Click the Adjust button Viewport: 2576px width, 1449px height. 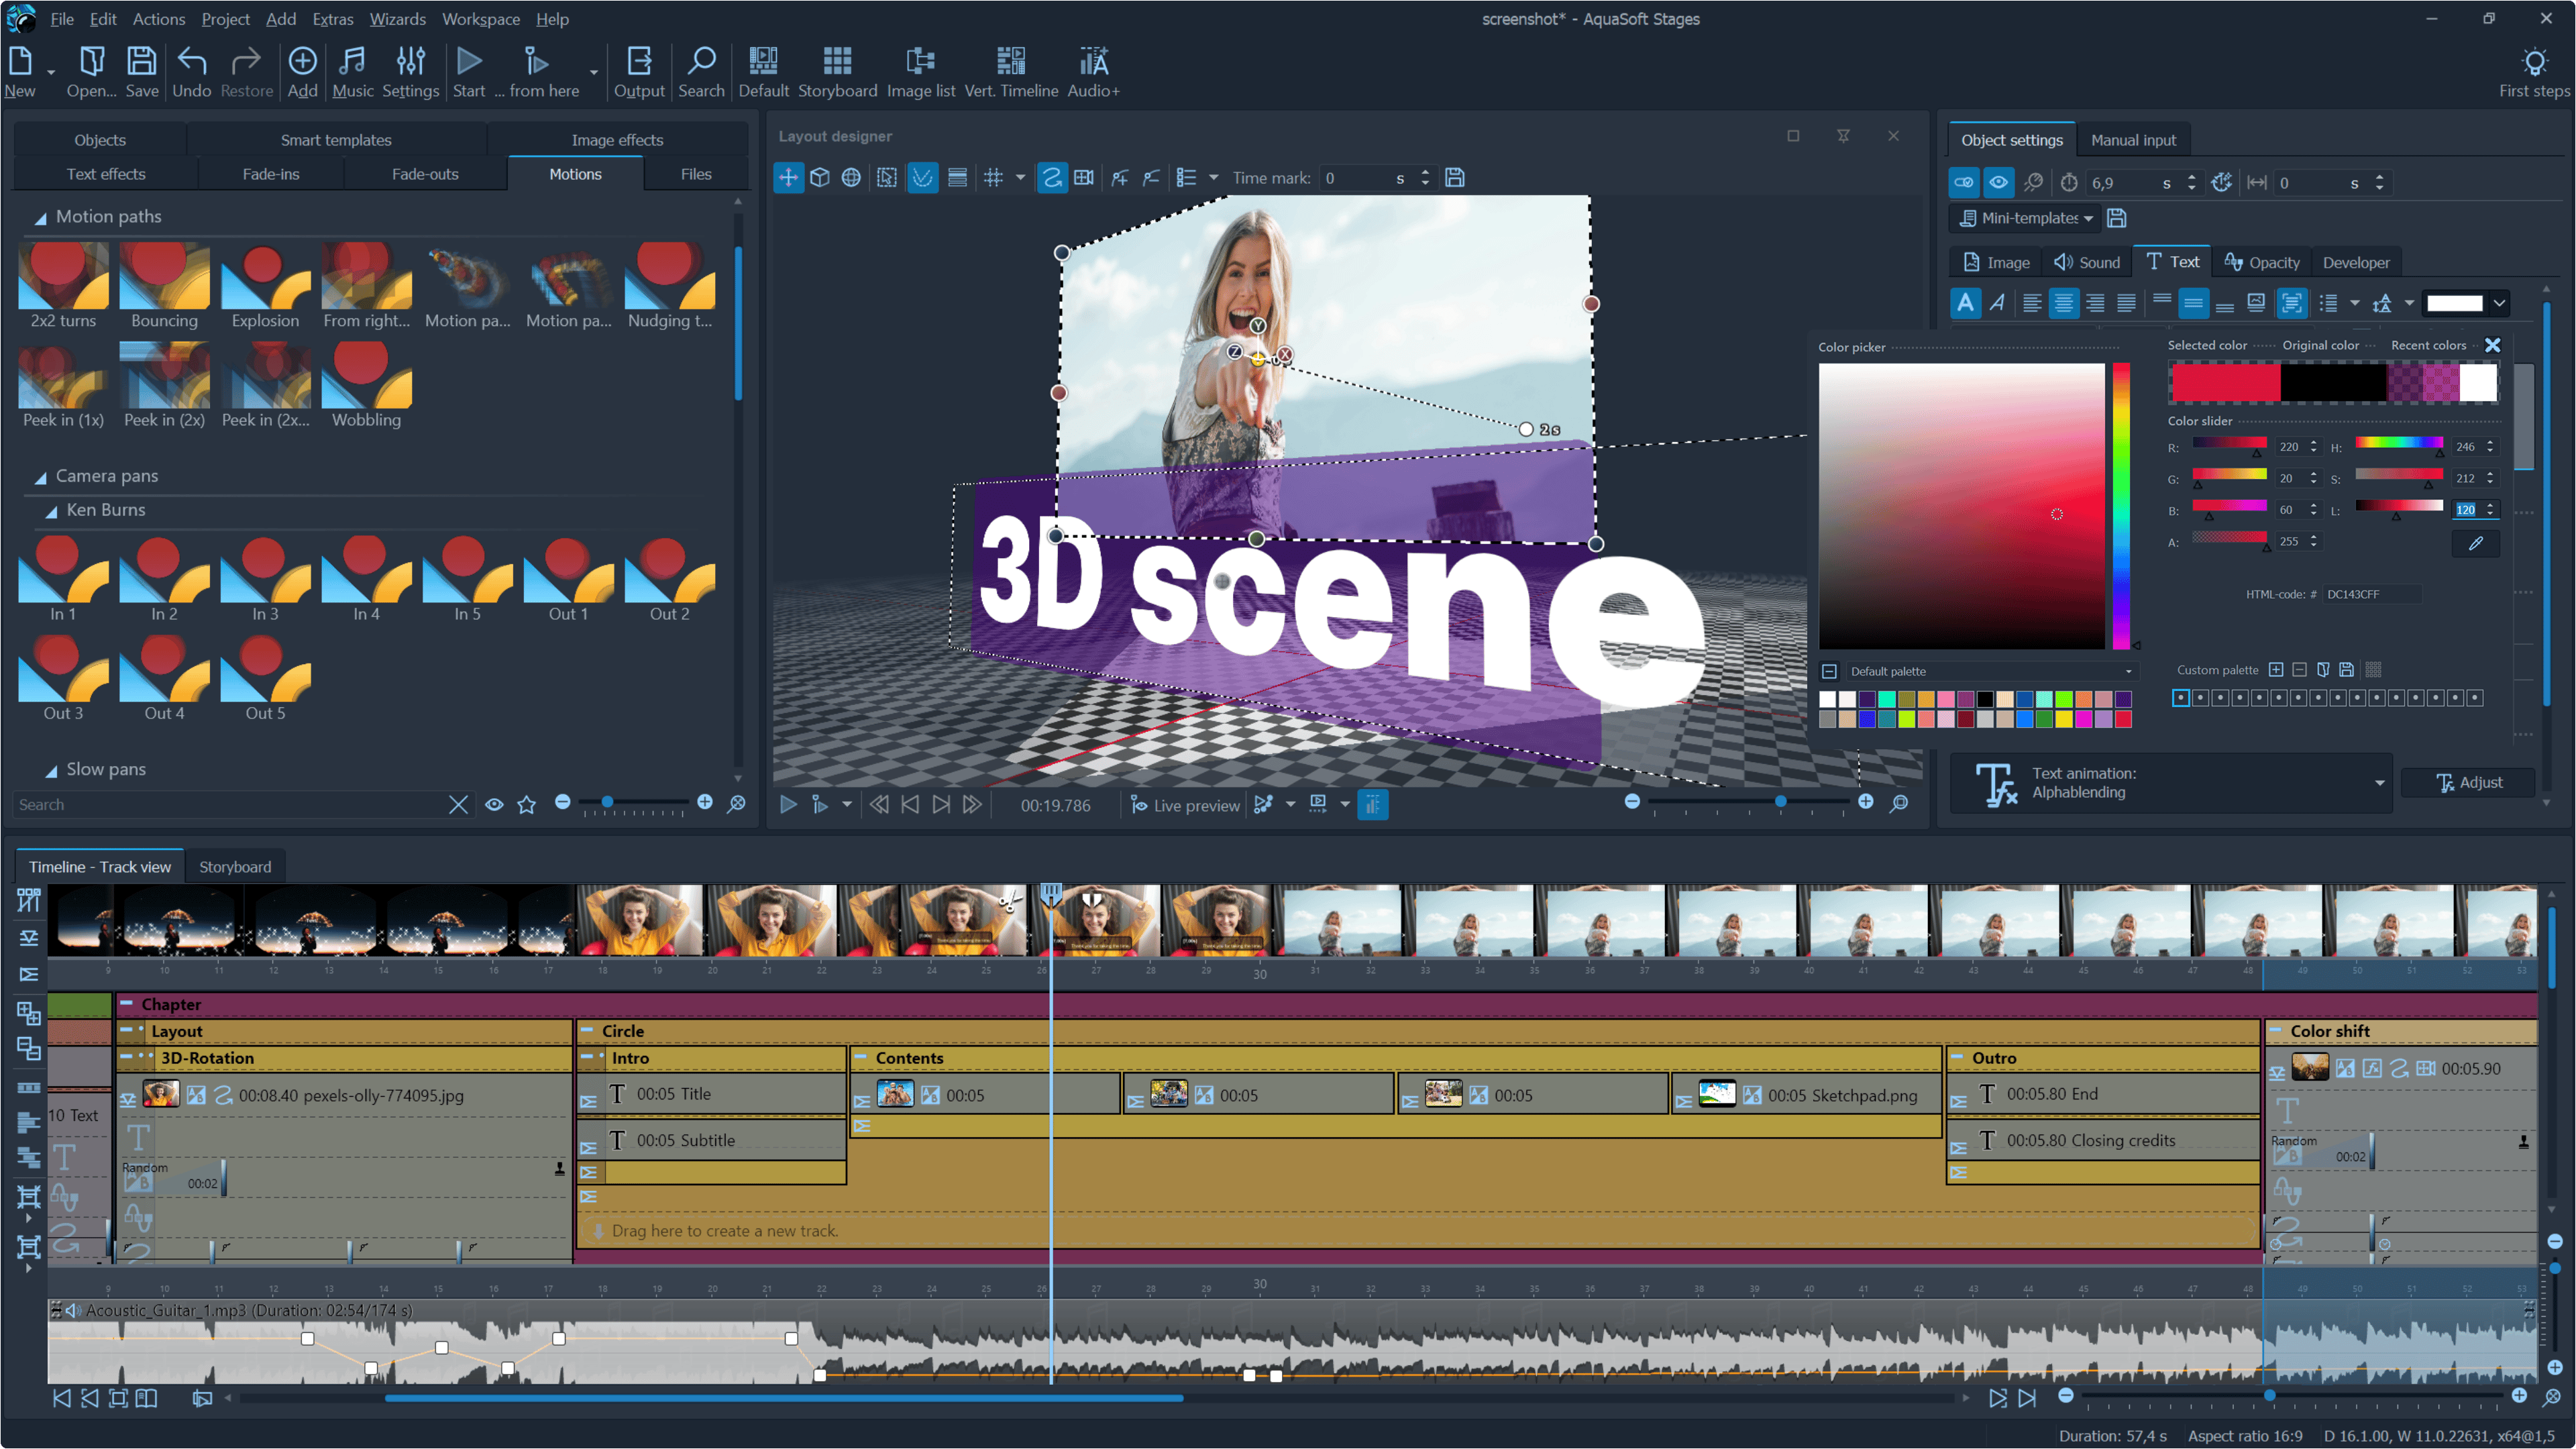[x=2468, y=783]
